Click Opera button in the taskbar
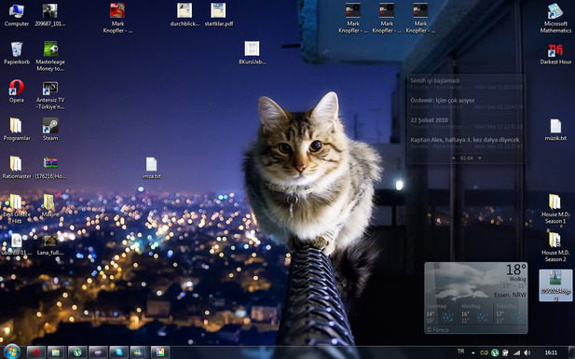This screenshot has width=575, height=359. (x=36, y=352)
